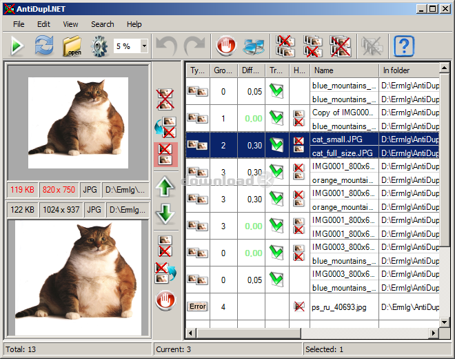This screenshot has width=455, height=359.
Task: Sort by Tr... transform column header
Action: click(x=277, y=70)
